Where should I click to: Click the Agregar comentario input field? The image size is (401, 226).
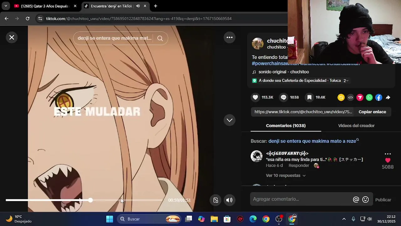[x=301, y=199]
